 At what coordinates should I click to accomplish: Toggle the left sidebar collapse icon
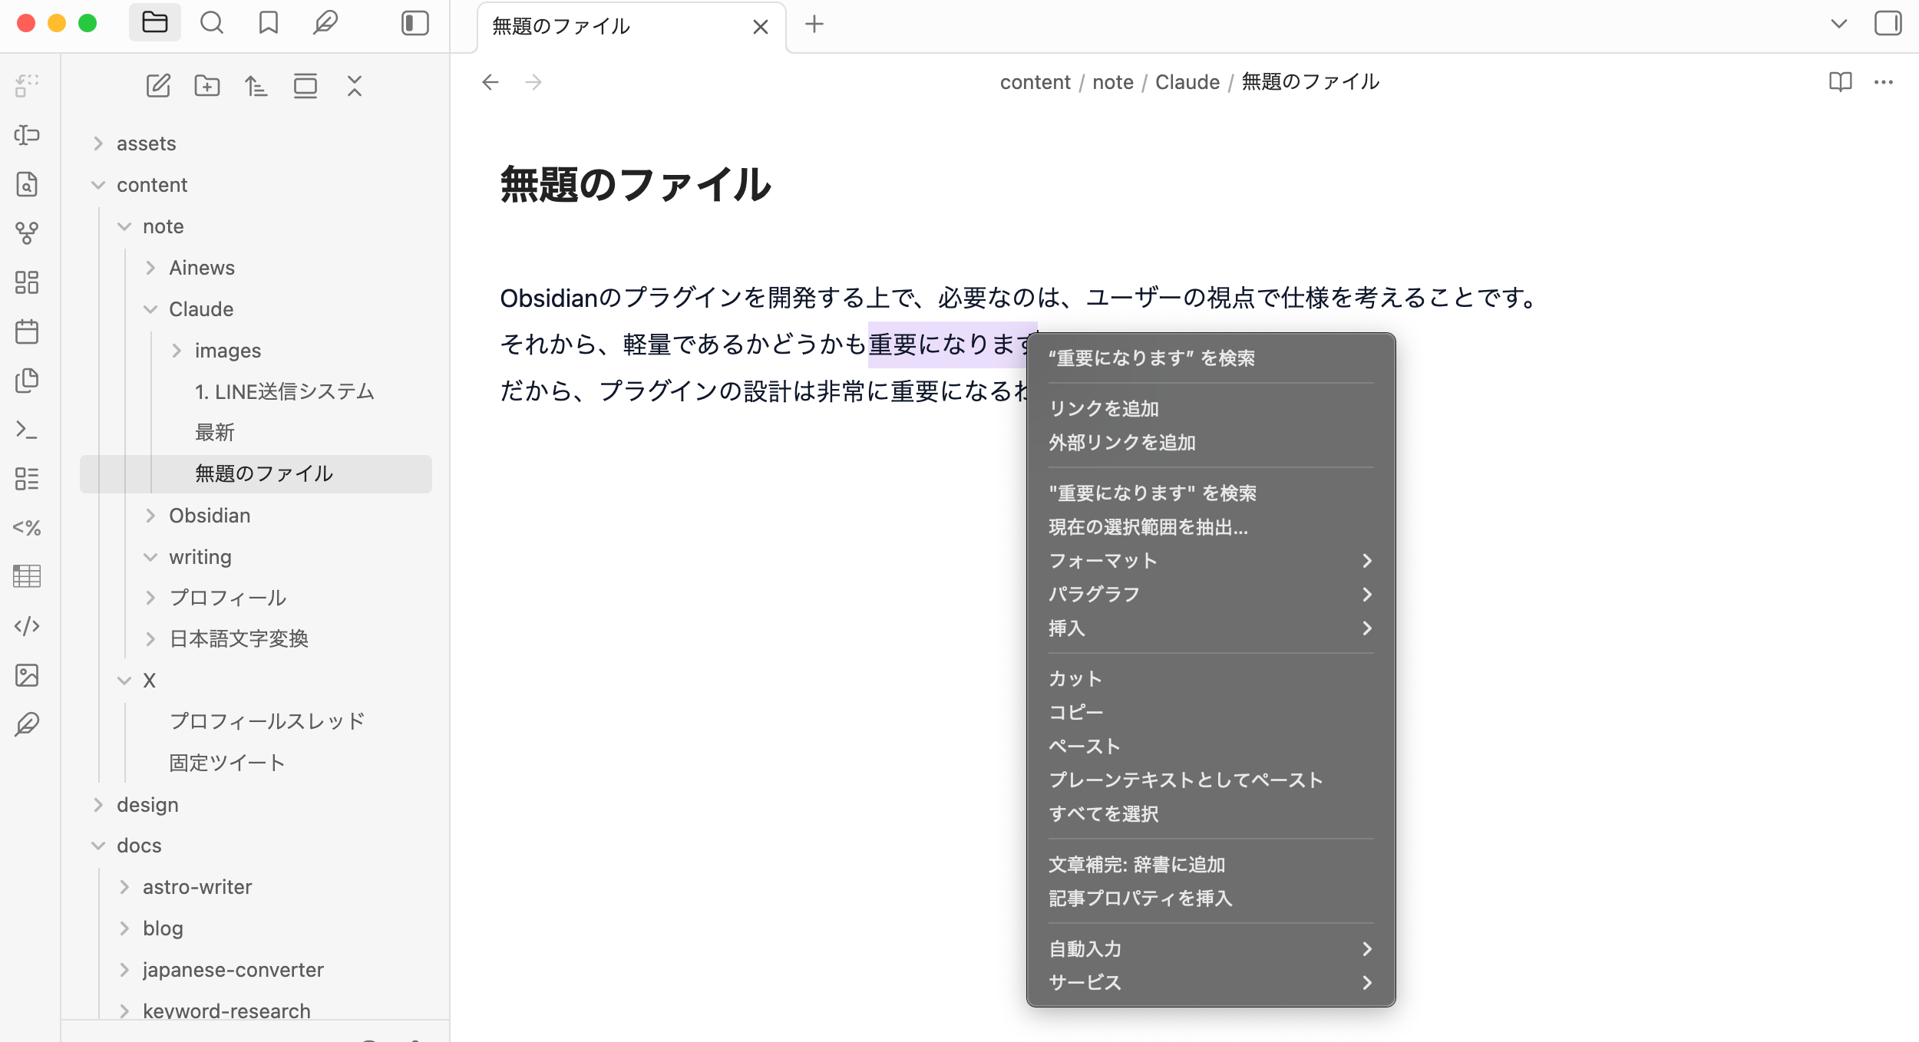[x=415, y=23]
